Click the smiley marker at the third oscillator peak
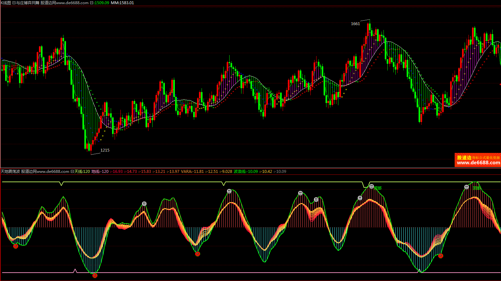This screenshot has width=501, height=281. click(300, 193)
